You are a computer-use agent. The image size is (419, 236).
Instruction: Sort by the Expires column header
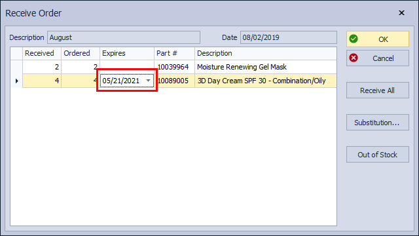(127, 53)
